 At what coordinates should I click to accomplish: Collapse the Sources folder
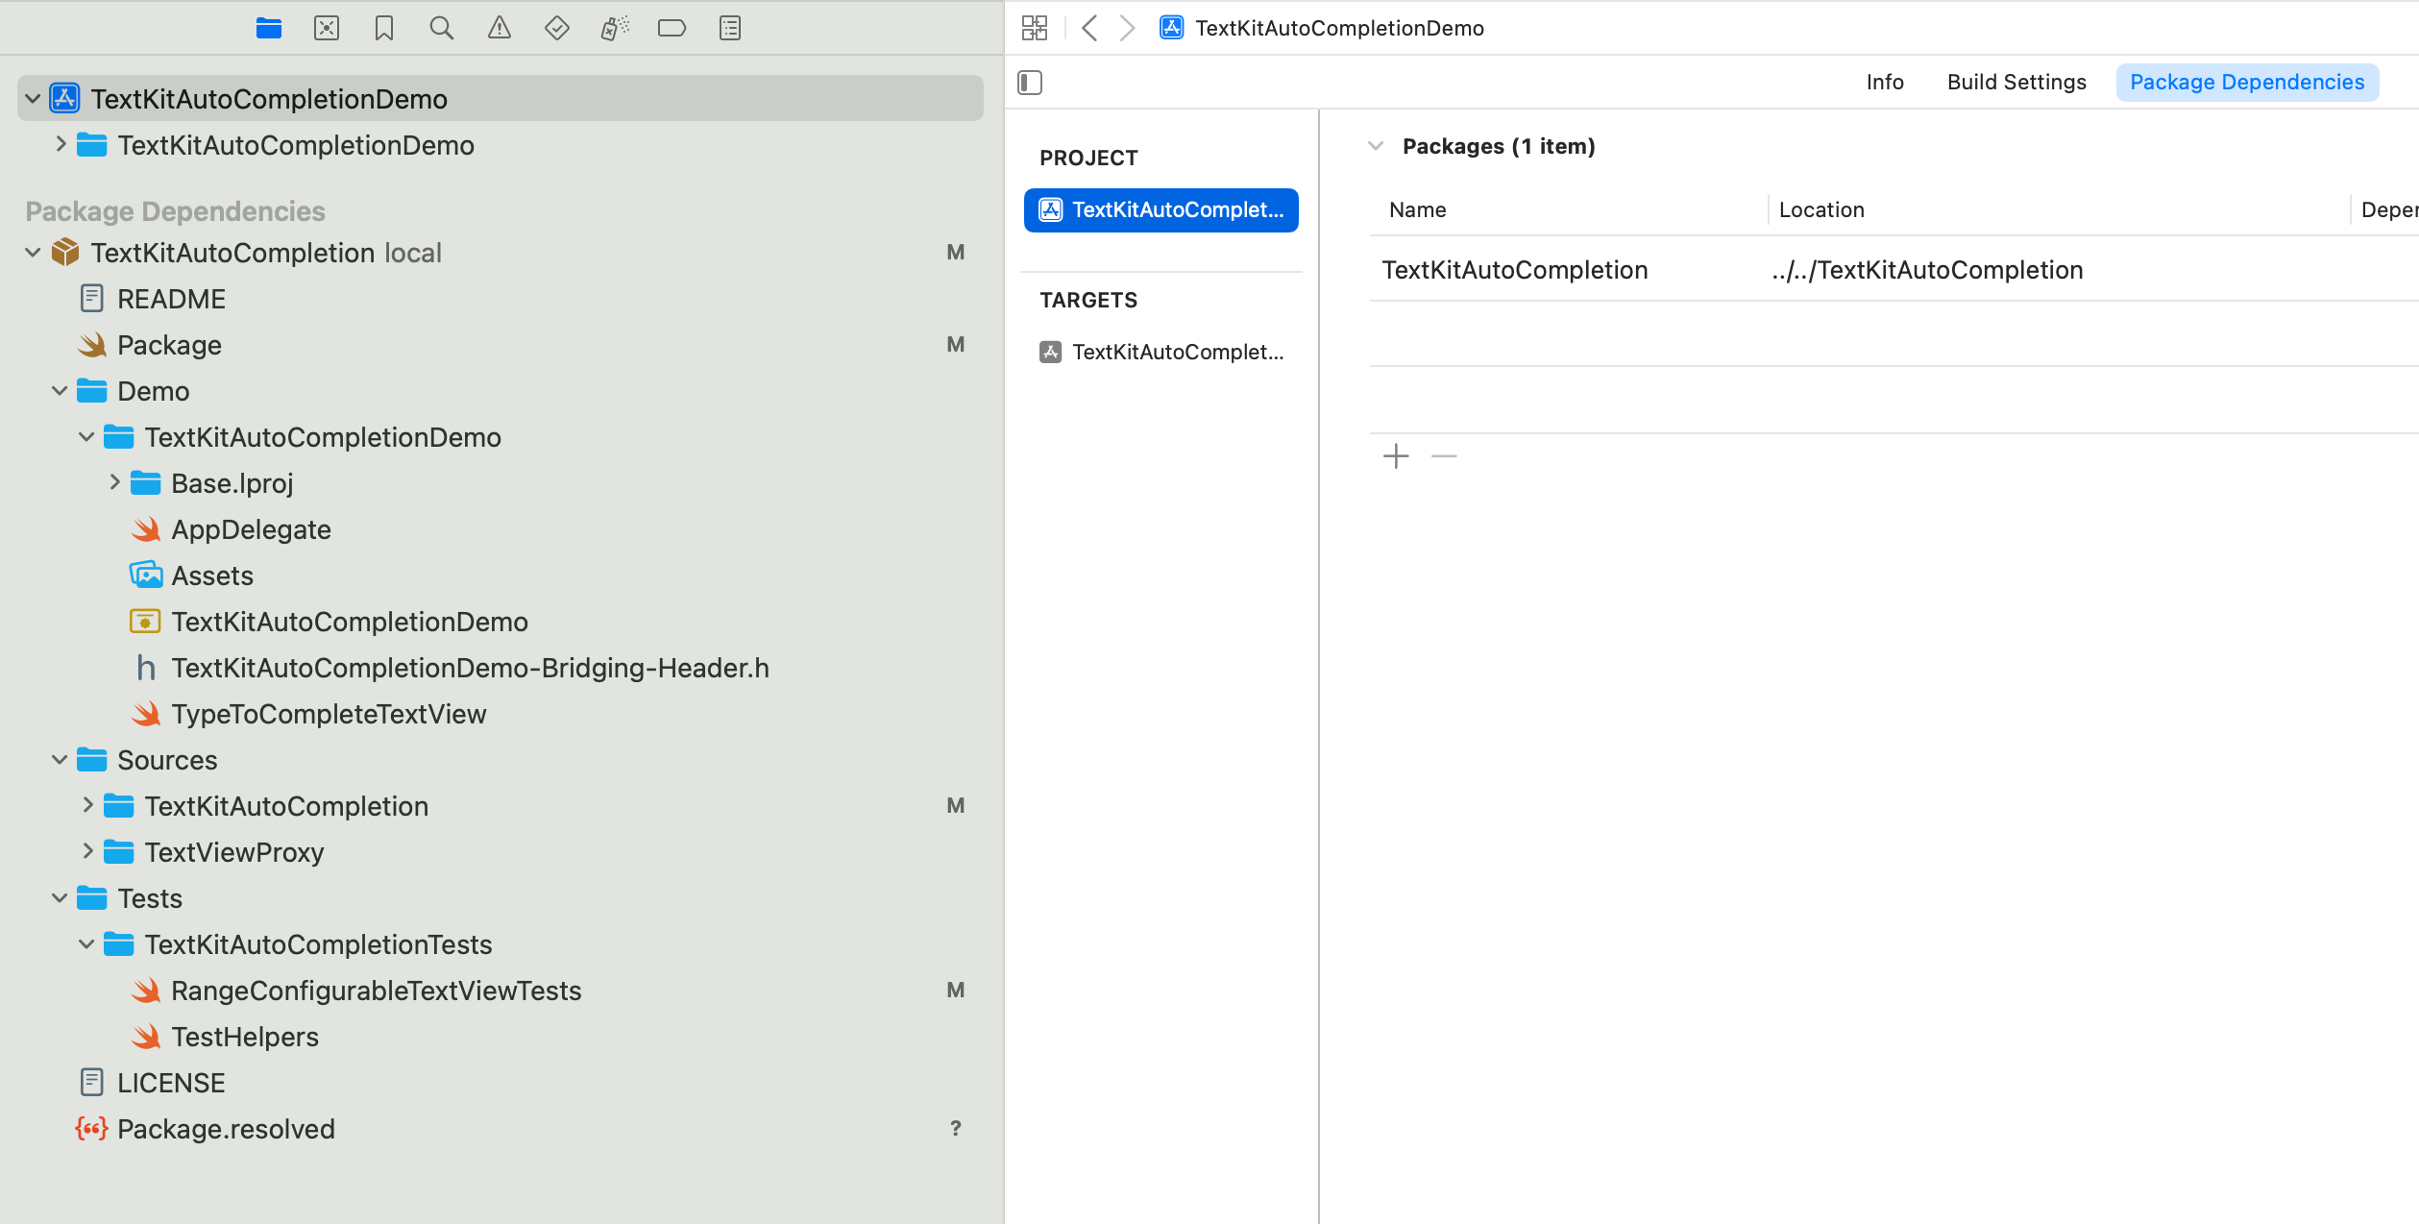tap(60, 759)
